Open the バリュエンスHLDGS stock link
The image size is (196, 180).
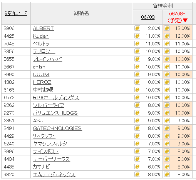[55, 113]
